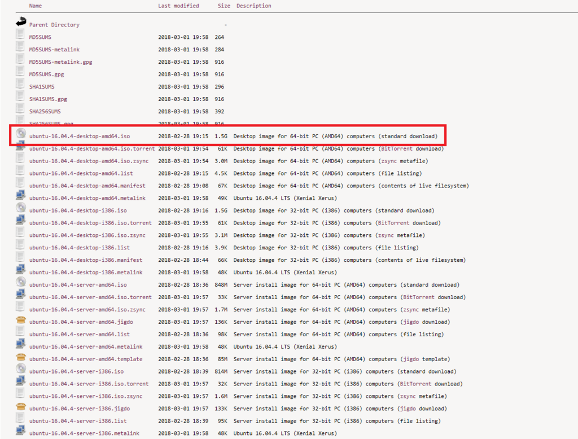
Task: Sort listing by the Size column header
Action: click(224, 6)
